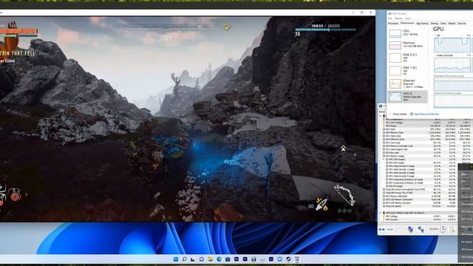Open the File menu in Task Manager
Screen dimensions: 473x266
pos(389,18)
